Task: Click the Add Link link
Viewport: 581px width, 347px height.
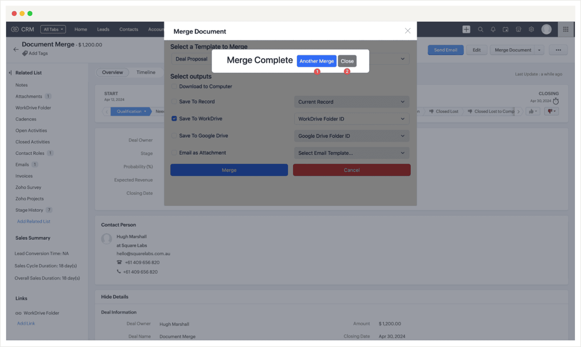Action: point(26,323)
